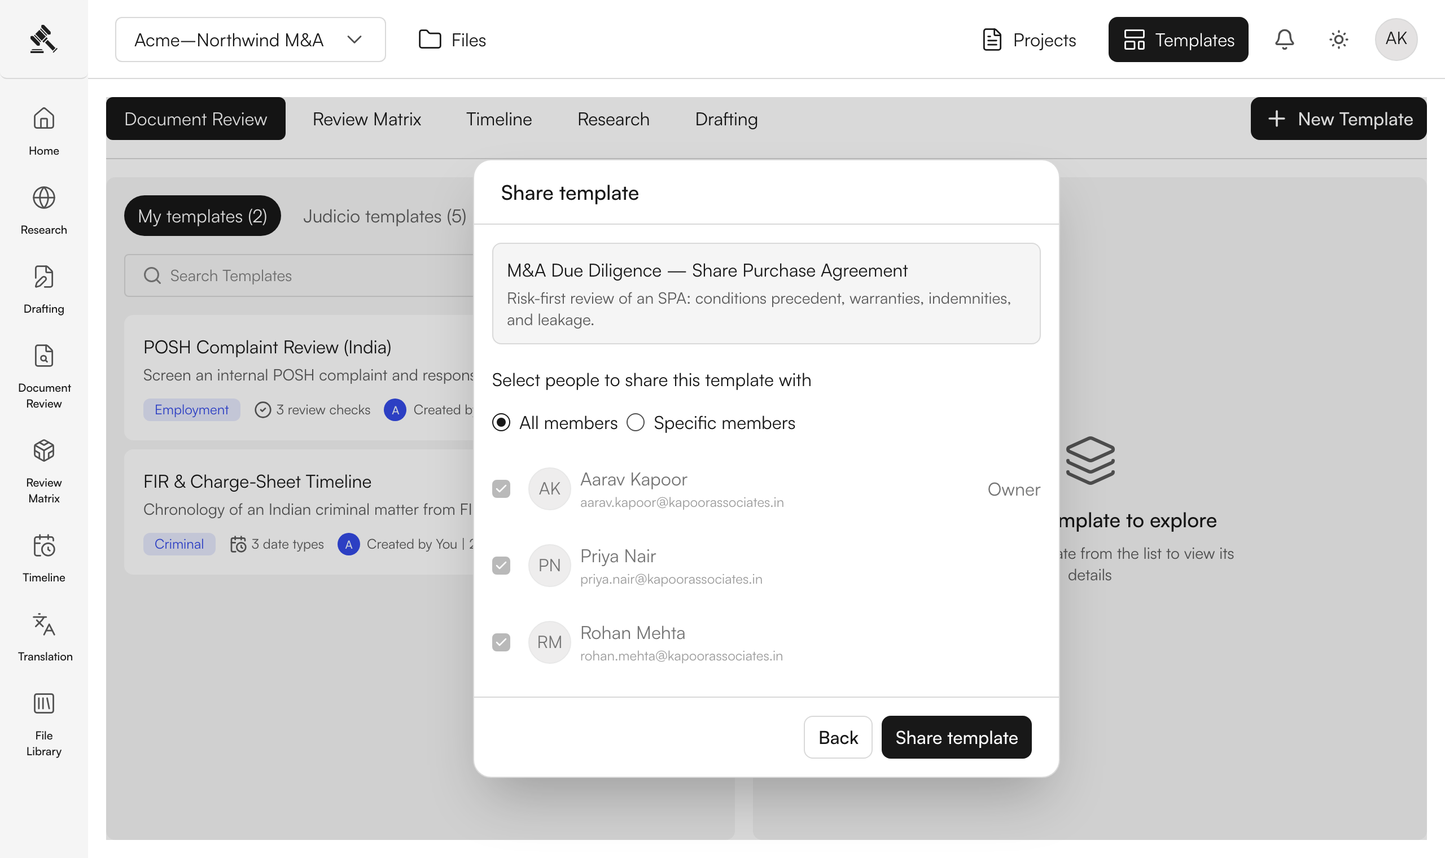Open the Drafting sidebar icon
Image resolution: width=1445 pixels, height=858 pixels.
[44, 277]
